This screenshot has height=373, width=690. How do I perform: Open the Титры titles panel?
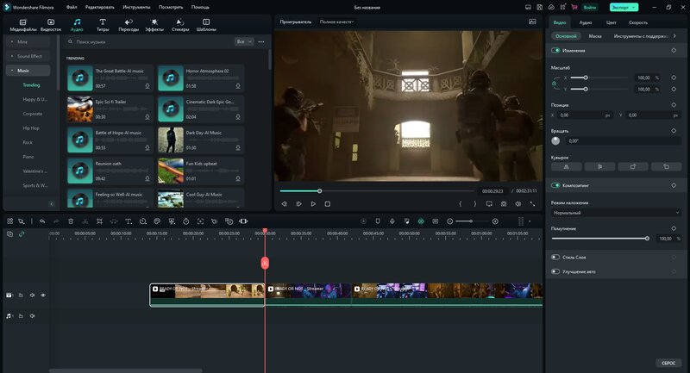[103, 25]
